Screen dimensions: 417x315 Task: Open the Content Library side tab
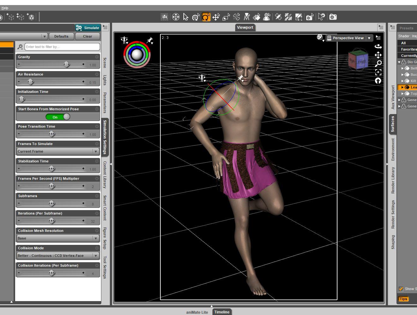105,175
